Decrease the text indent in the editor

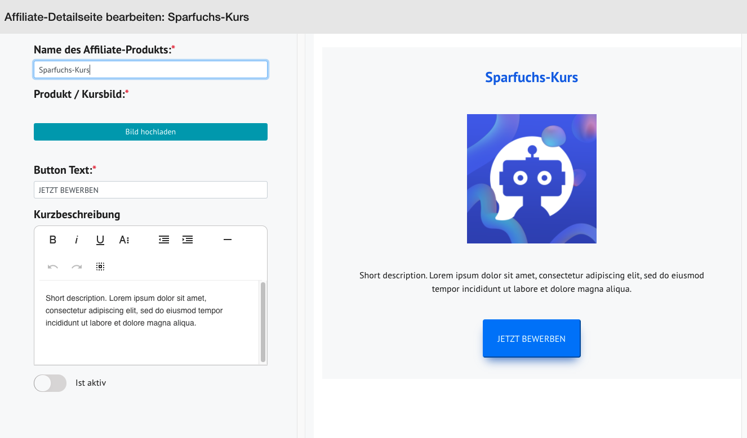click(163, 240)
